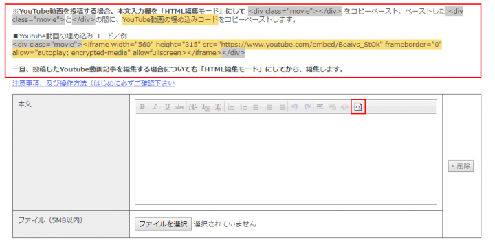Click the ■Youtube動画の埋め込みコード／例 heading

(x=69, y=36)
